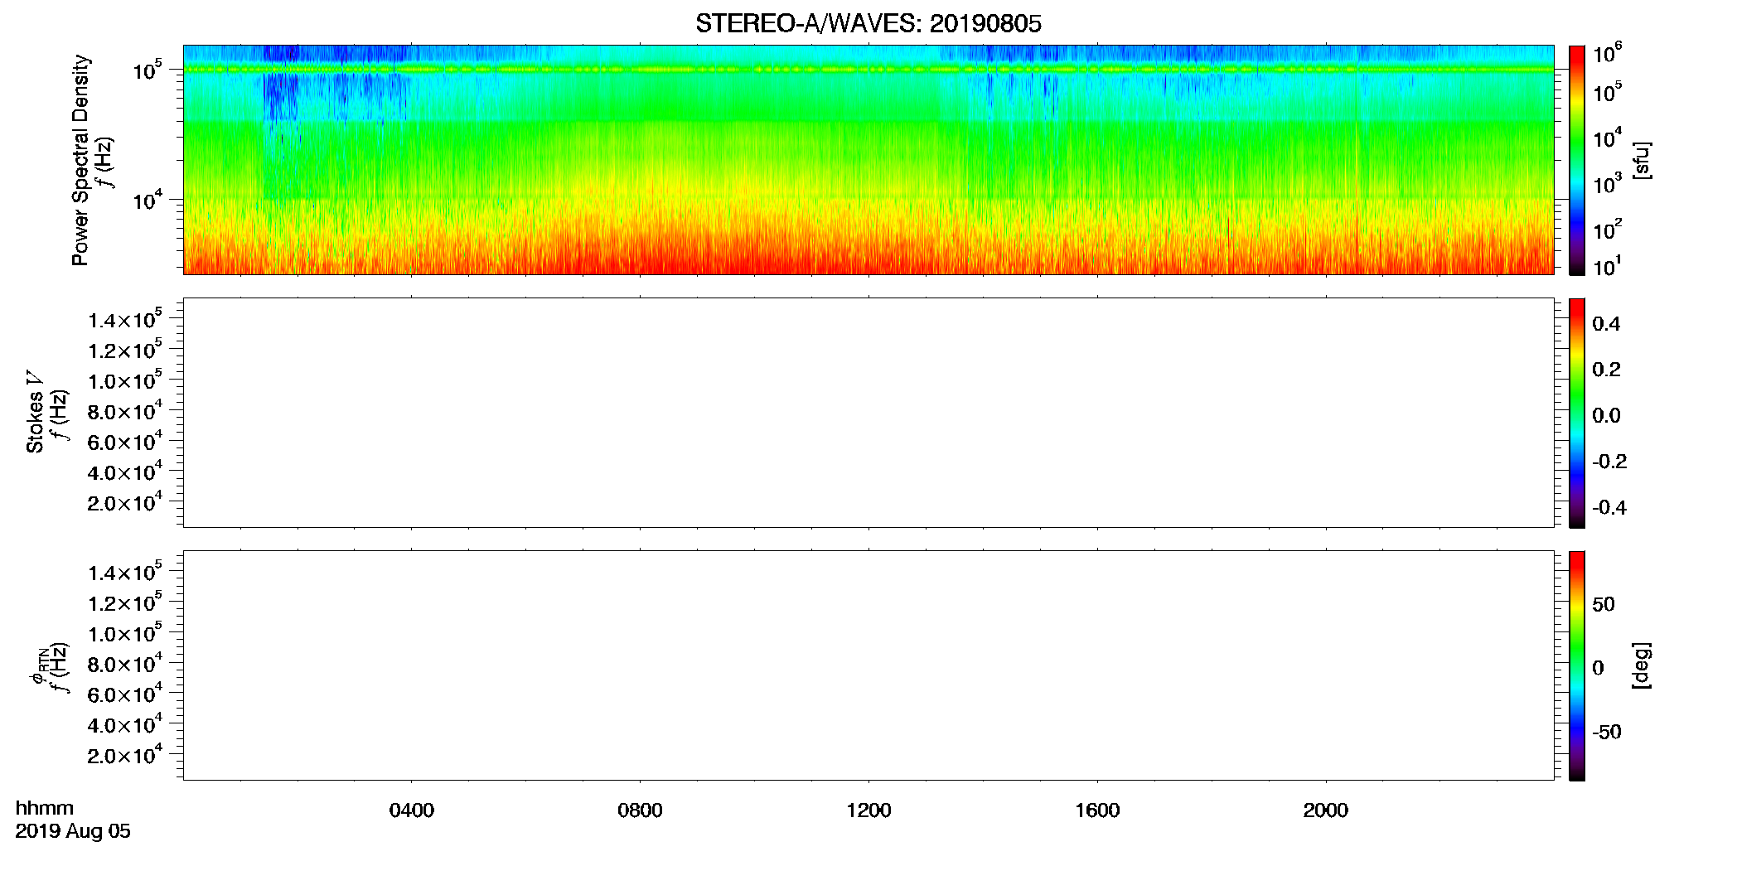Click the -50 label on degrees color bar

(x=1607, y=733)
